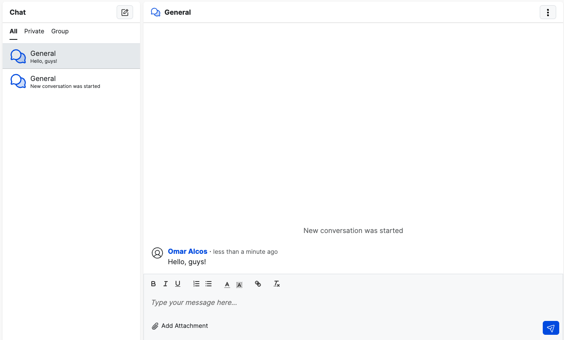Open the three-dot conversation options menu
The image size is (564, 340).
click(548, 13)
